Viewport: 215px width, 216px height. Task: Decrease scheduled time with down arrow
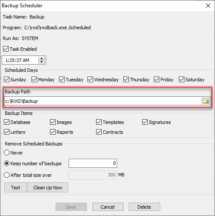tap(42, 62)
